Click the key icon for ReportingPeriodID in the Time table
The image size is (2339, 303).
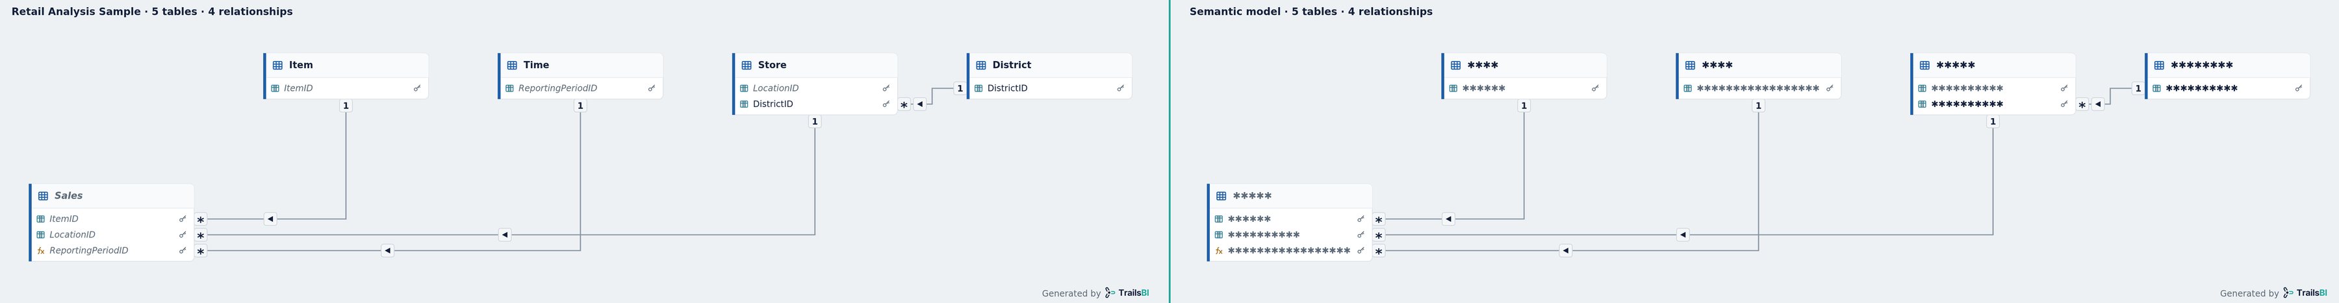(x=652, y=89)
